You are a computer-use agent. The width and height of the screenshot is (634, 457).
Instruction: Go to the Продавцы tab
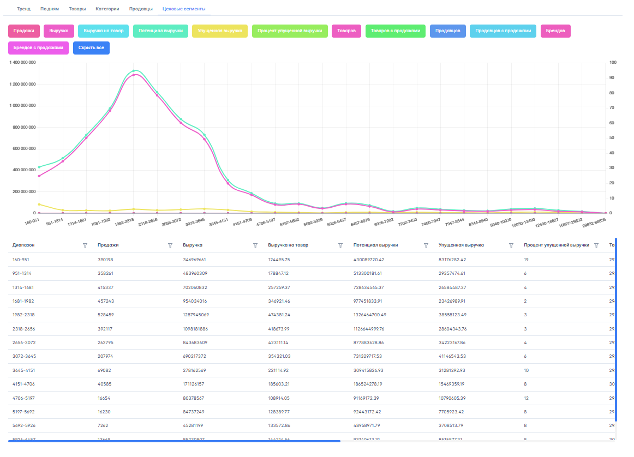pos(141,9)
